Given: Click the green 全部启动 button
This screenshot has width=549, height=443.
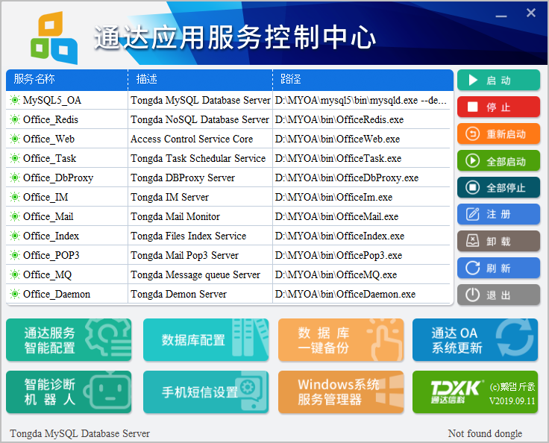Looking at the screenshot, I should (x=498, y=161).
